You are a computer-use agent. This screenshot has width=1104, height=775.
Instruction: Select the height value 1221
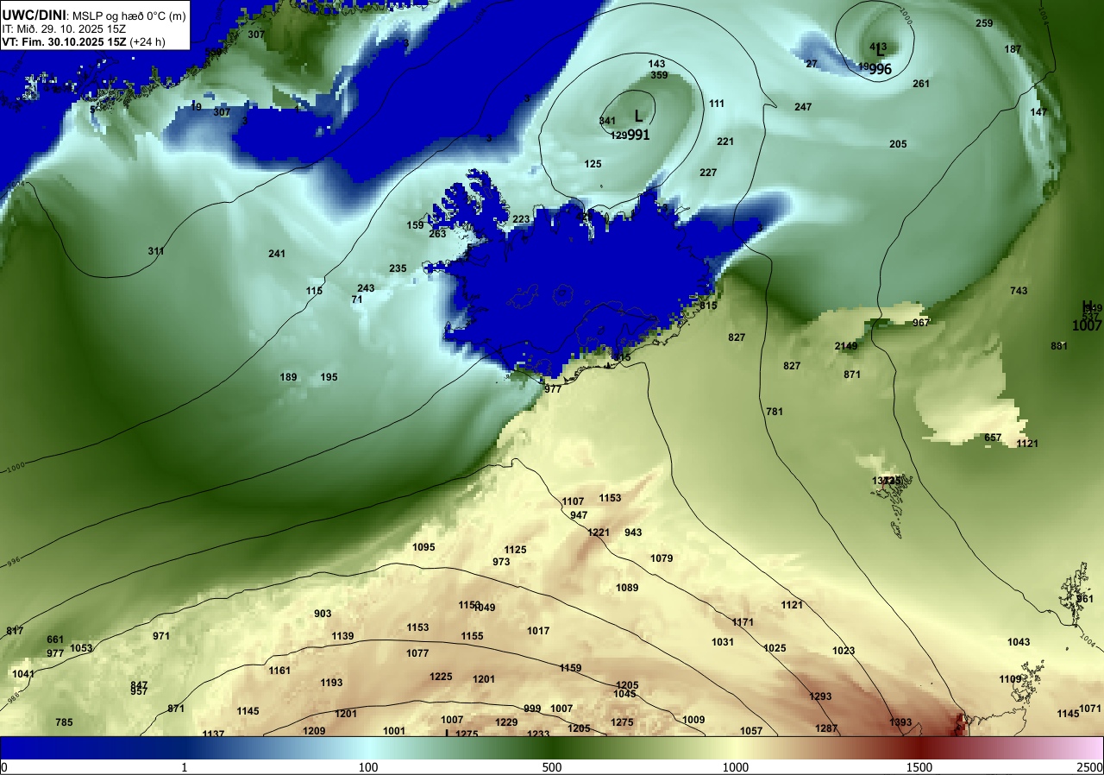coord(599,532)
